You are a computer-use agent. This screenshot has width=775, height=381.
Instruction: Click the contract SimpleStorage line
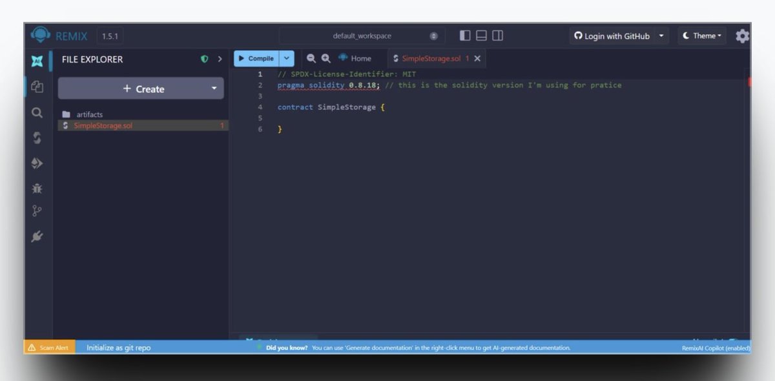pyautogui.click(x=331, y=107)
